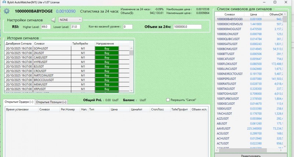
Task: Click the ТаймФрейм column header
Action: pos(83,44)
